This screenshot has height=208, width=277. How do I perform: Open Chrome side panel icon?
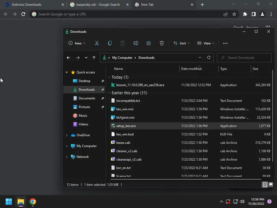(254, 14)
